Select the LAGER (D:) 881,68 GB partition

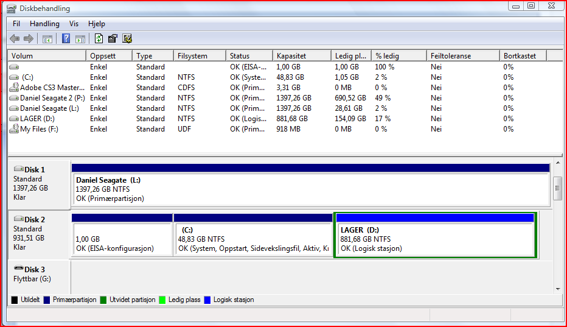[436, 234]
